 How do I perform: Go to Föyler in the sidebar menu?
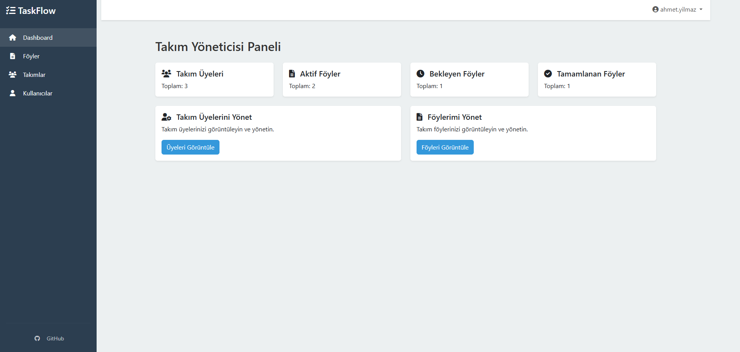tap(31, 56)
